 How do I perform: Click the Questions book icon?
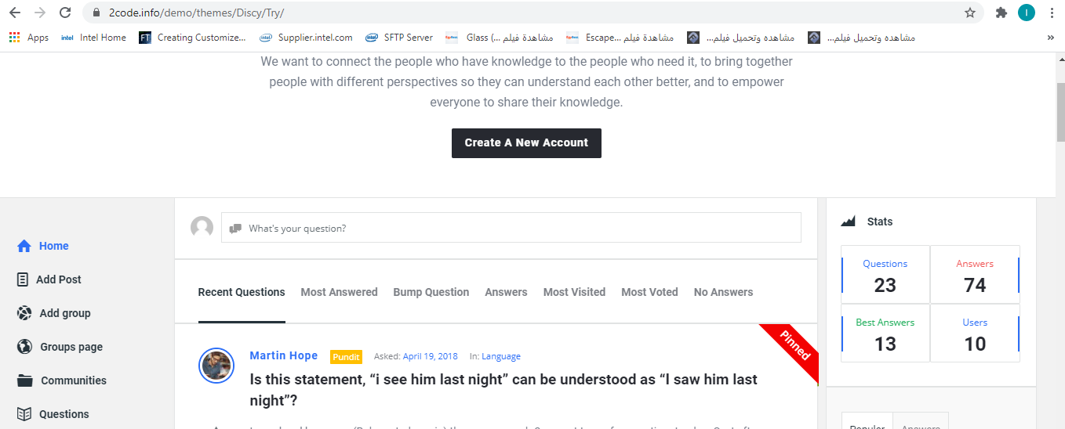(x=25, y=414)
